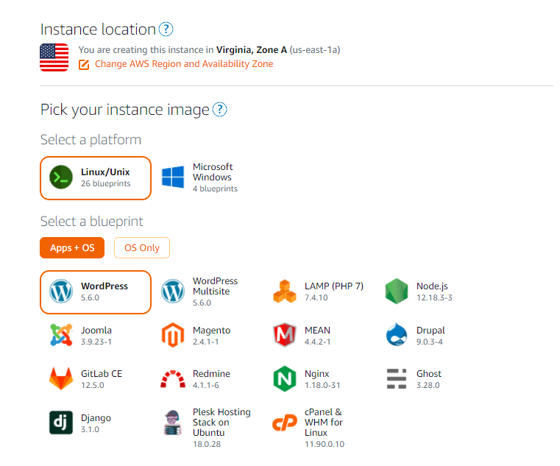The height and width of the screenshot is (466, 560).
Task: Click the GitLab CE name text
Action: 102,374
